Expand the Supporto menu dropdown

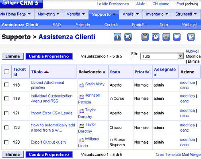[x=114, y=14]
